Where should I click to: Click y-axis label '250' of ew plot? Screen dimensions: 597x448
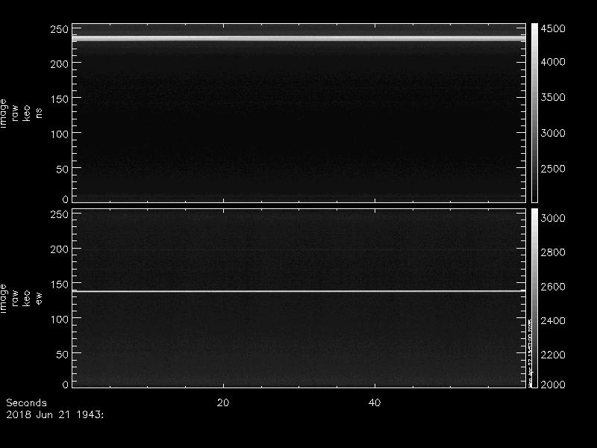tap(60, 214)
